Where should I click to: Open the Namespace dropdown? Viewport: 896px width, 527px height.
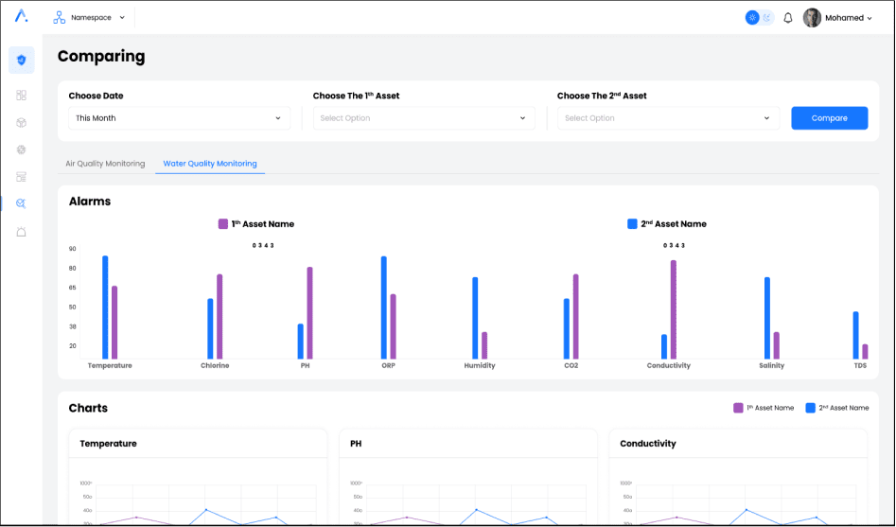(x=89, y=18)
